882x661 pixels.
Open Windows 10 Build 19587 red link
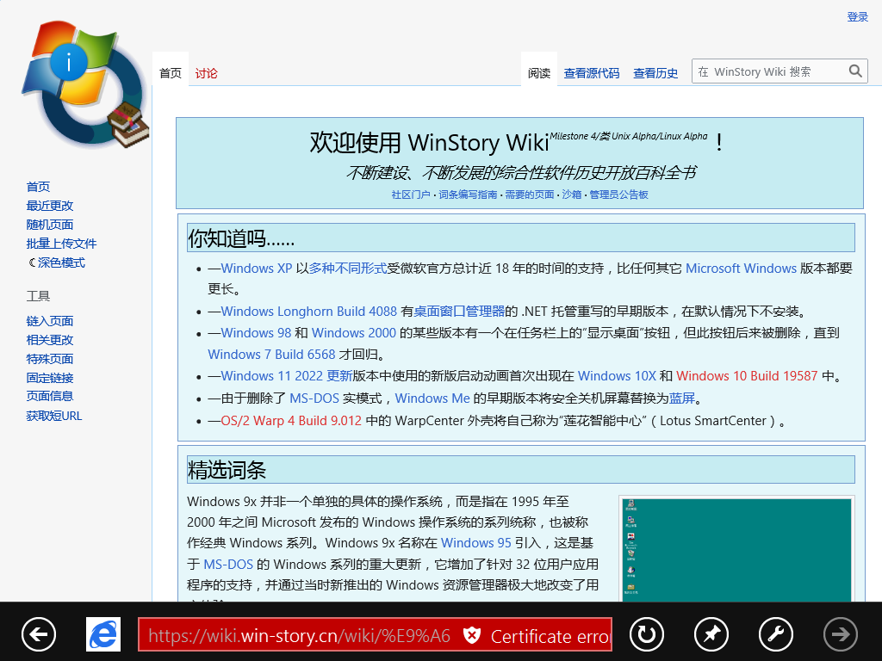pyautogui.click(x=747, y=376)
